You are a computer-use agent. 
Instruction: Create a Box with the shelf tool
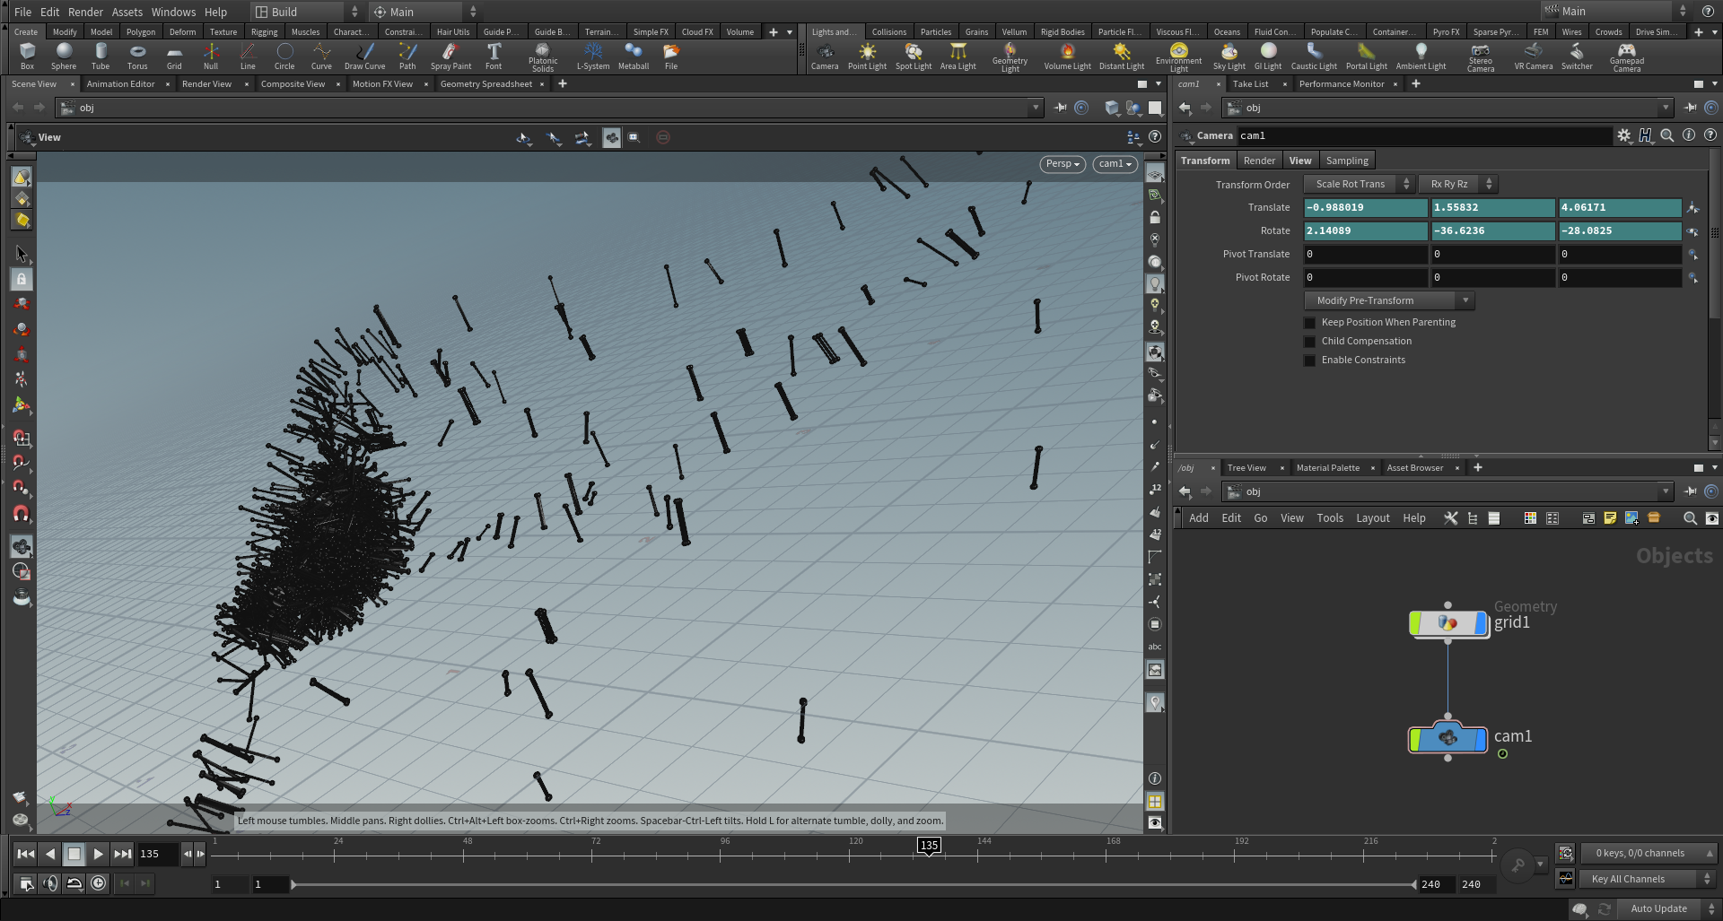coord(27,56)
